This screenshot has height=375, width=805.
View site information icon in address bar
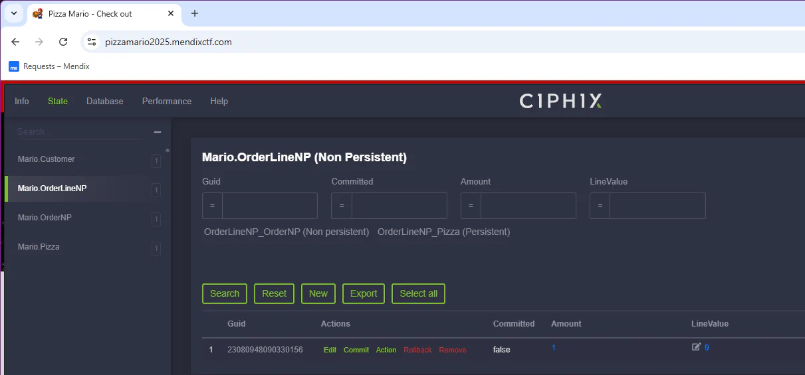point(92,42)
